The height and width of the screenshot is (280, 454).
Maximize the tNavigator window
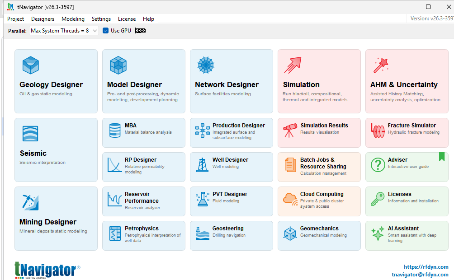coord(428,7)
